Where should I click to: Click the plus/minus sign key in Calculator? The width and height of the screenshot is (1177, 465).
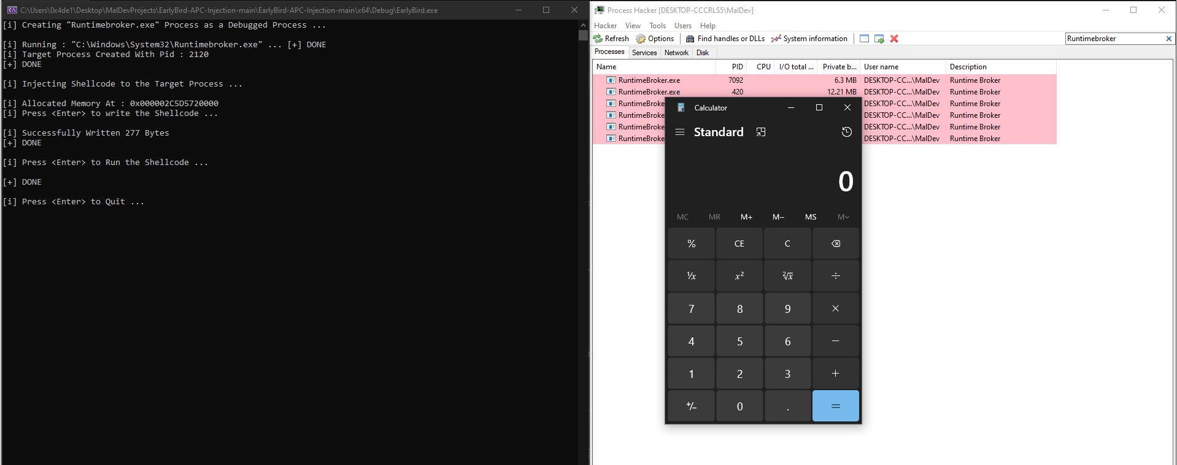[692, 406]
